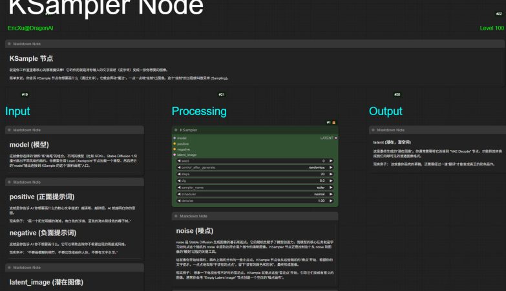506x291 pixels.
Task: Open the sampler_name euler dropdown
Action: (255, 188)
